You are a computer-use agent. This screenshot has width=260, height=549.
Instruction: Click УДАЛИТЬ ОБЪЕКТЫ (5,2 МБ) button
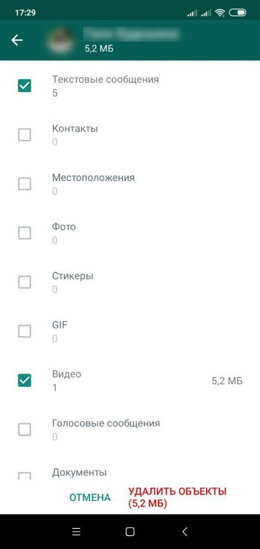pyautogui.click(x=178, y=497)
